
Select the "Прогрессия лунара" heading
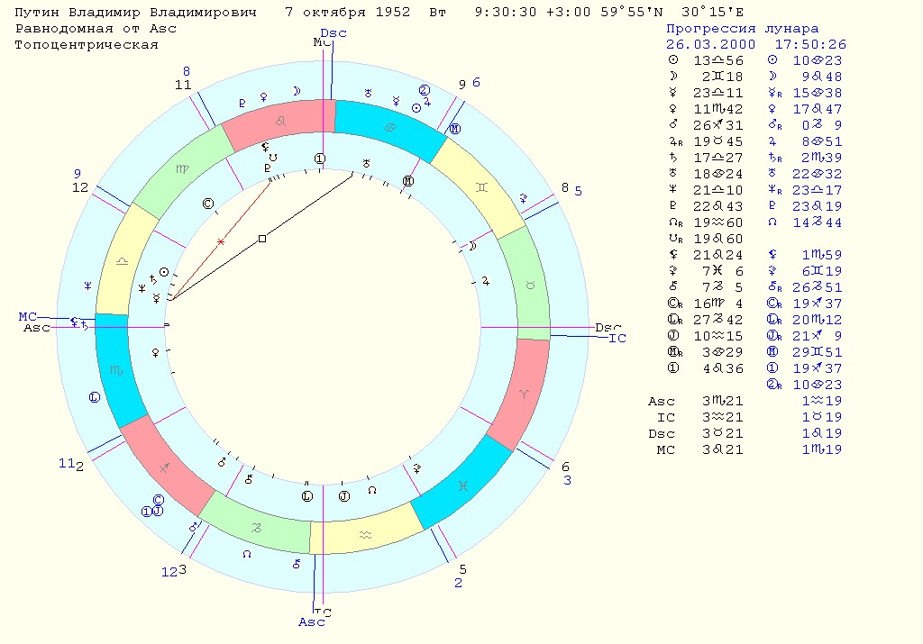tap(743, 29)
